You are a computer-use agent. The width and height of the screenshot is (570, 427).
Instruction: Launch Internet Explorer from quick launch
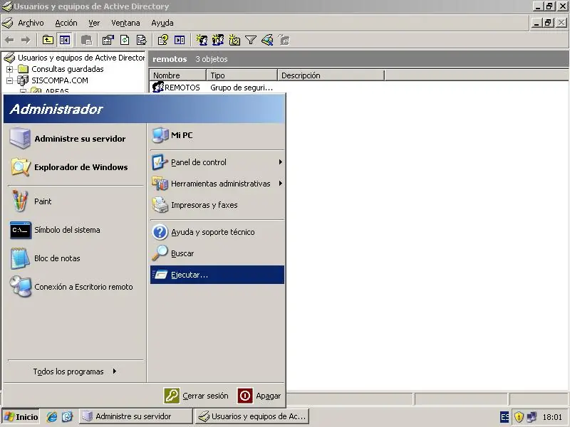click(x=52, y=416)
